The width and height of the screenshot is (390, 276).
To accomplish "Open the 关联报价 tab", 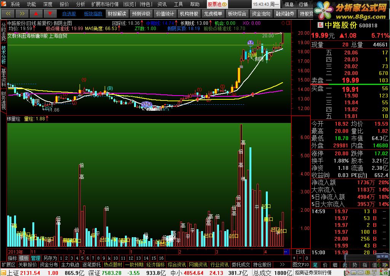I will coord(27,265).
